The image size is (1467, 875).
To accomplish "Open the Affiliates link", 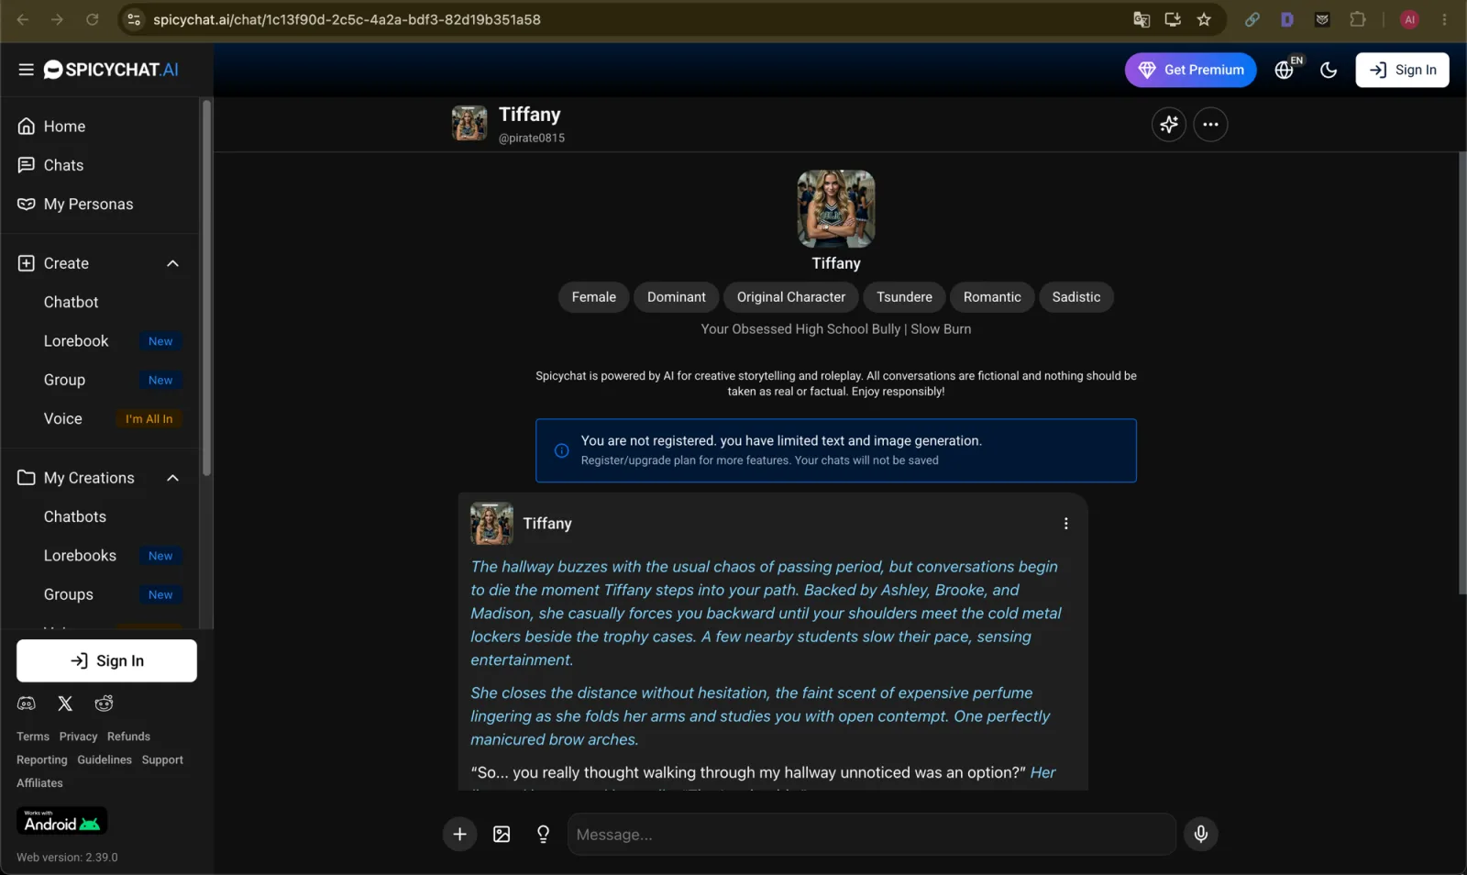I will (39, 783).
